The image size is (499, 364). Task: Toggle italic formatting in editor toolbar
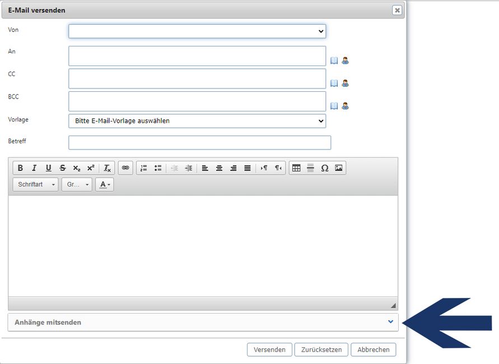(x=34, y=168)
